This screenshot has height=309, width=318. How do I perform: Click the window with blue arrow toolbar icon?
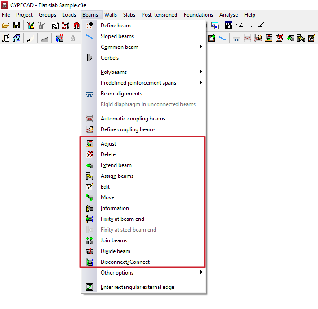tap(215, 26)
